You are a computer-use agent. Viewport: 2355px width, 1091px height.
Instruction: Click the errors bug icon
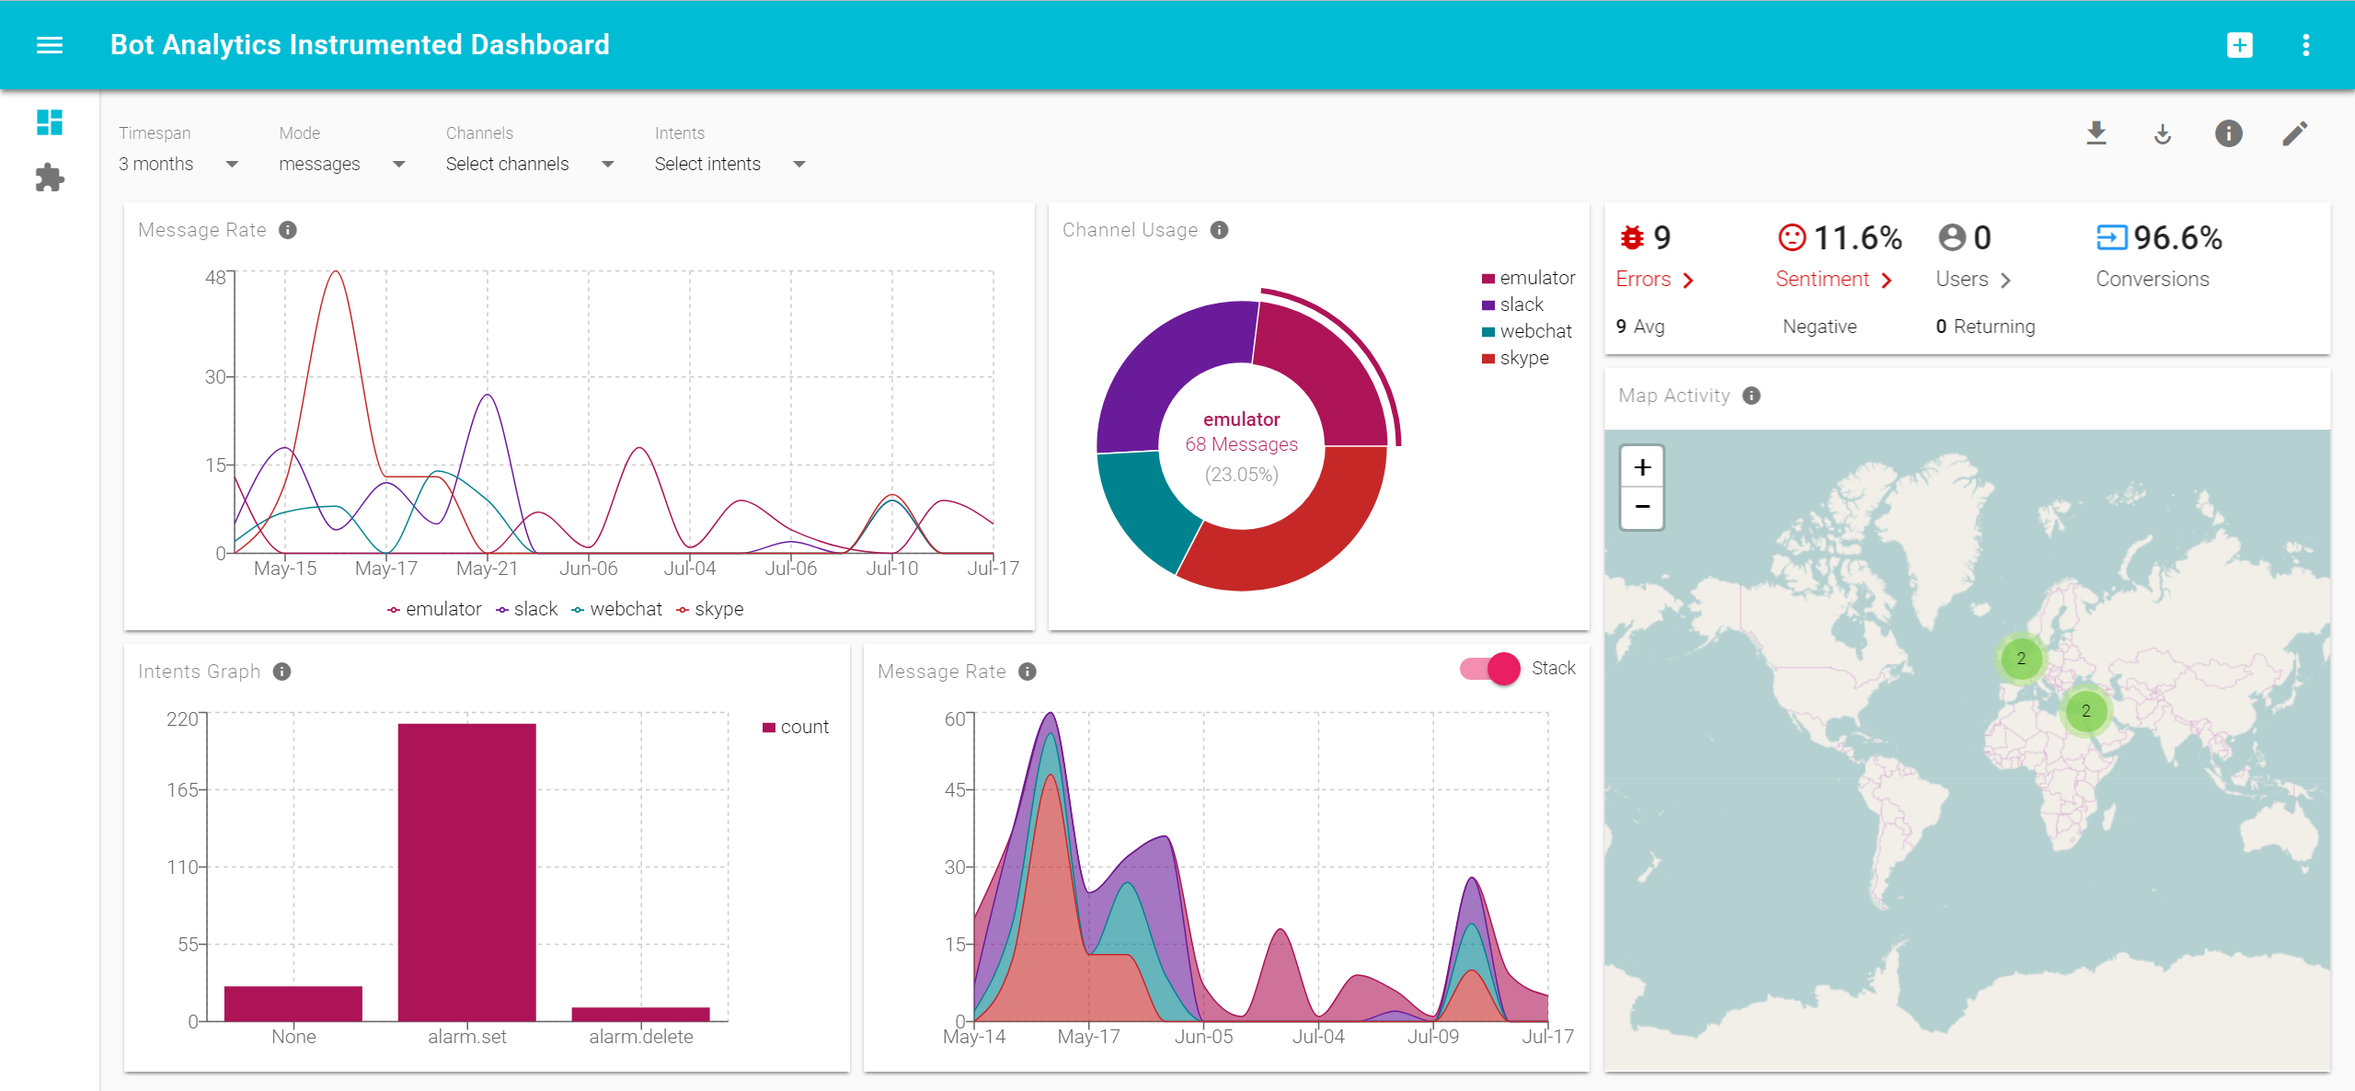pos(1629,237)
